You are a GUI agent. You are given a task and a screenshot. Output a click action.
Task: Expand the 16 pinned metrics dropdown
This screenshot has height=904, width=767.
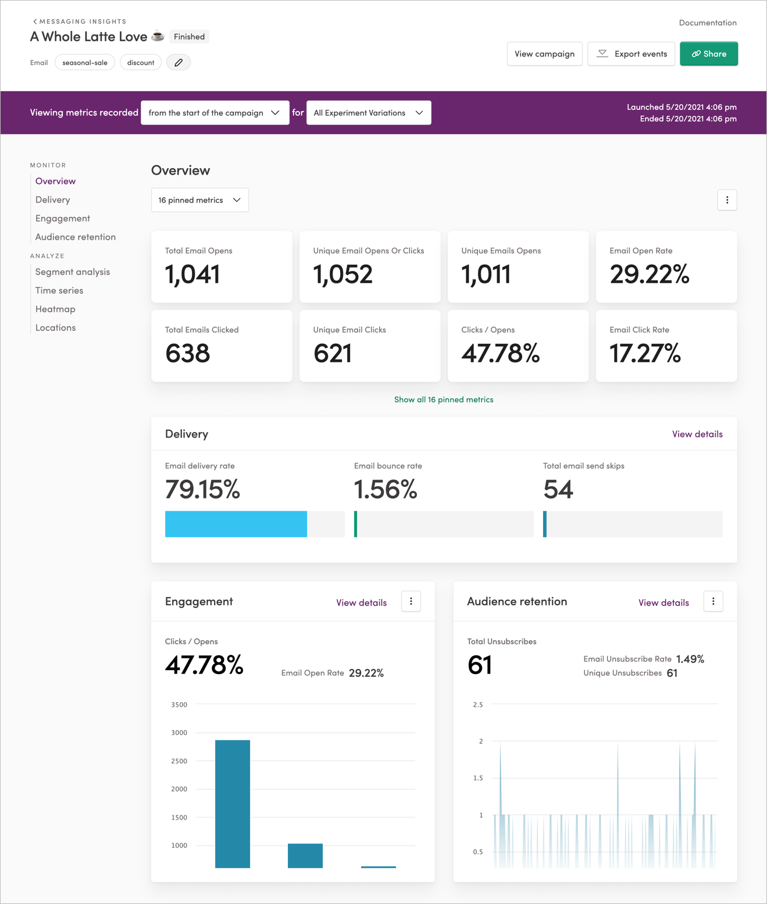[199, 200]
